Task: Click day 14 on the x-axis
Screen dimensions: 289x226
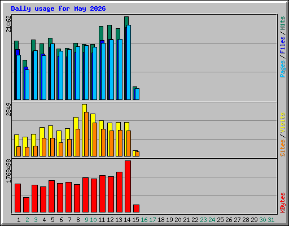Action: [127, 220]
